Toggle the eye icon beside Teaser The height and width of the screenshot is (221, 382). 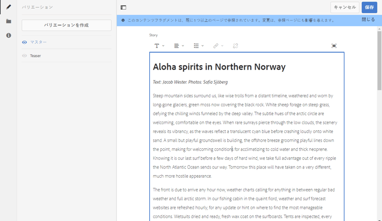click(24, 56)
